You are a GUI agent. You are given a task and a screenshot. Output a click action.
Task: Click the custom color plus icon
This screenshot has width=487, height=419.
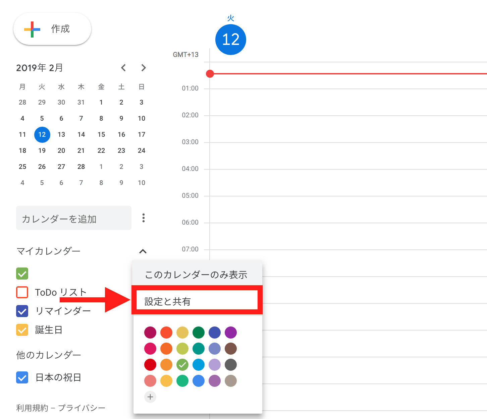click(150, 397)
